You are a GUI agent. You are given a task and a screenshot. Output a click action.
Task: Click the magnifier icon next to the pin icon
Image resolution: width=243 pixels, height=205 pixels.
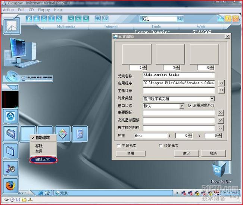[105, 19]
